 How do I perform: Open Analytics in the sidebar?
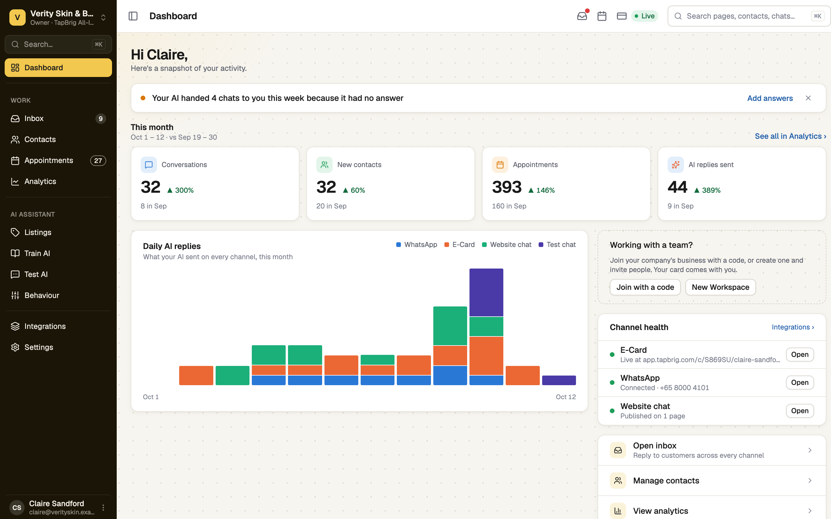(58, 181)
